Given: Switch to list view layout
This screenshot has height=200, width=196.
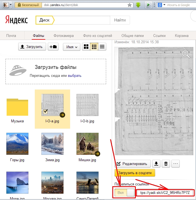Looking at the screenshot, I should 102,47.
